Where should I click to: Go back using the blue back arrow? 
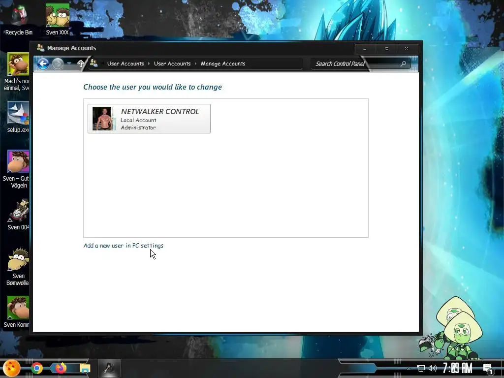click(x=43, y=63)
